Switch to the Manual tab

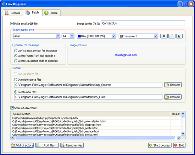[13, 13]
